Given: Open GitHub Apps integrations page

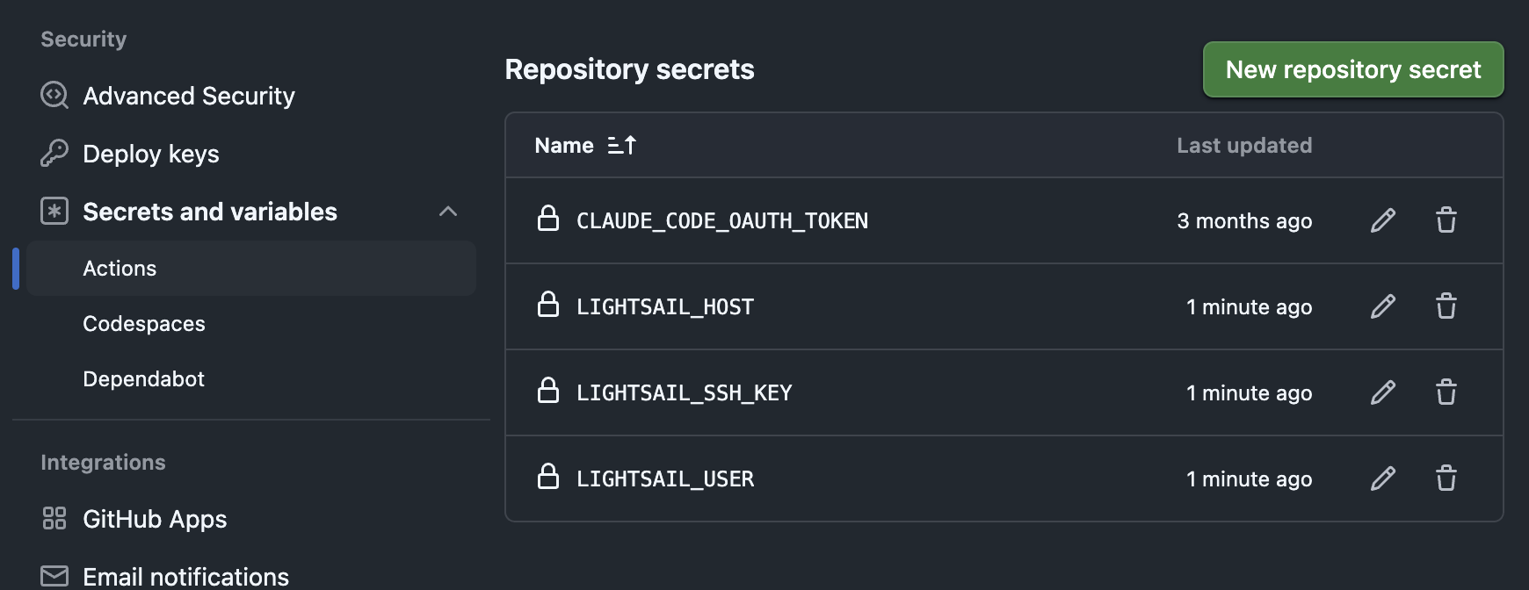Looking at the screenshot, I should [155, 519].
